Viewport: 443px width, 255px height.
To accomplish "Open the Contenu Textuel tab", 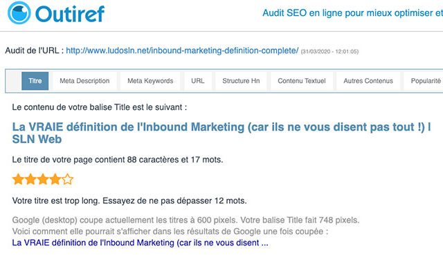I will pyautogui.click(x=302, y=81).
